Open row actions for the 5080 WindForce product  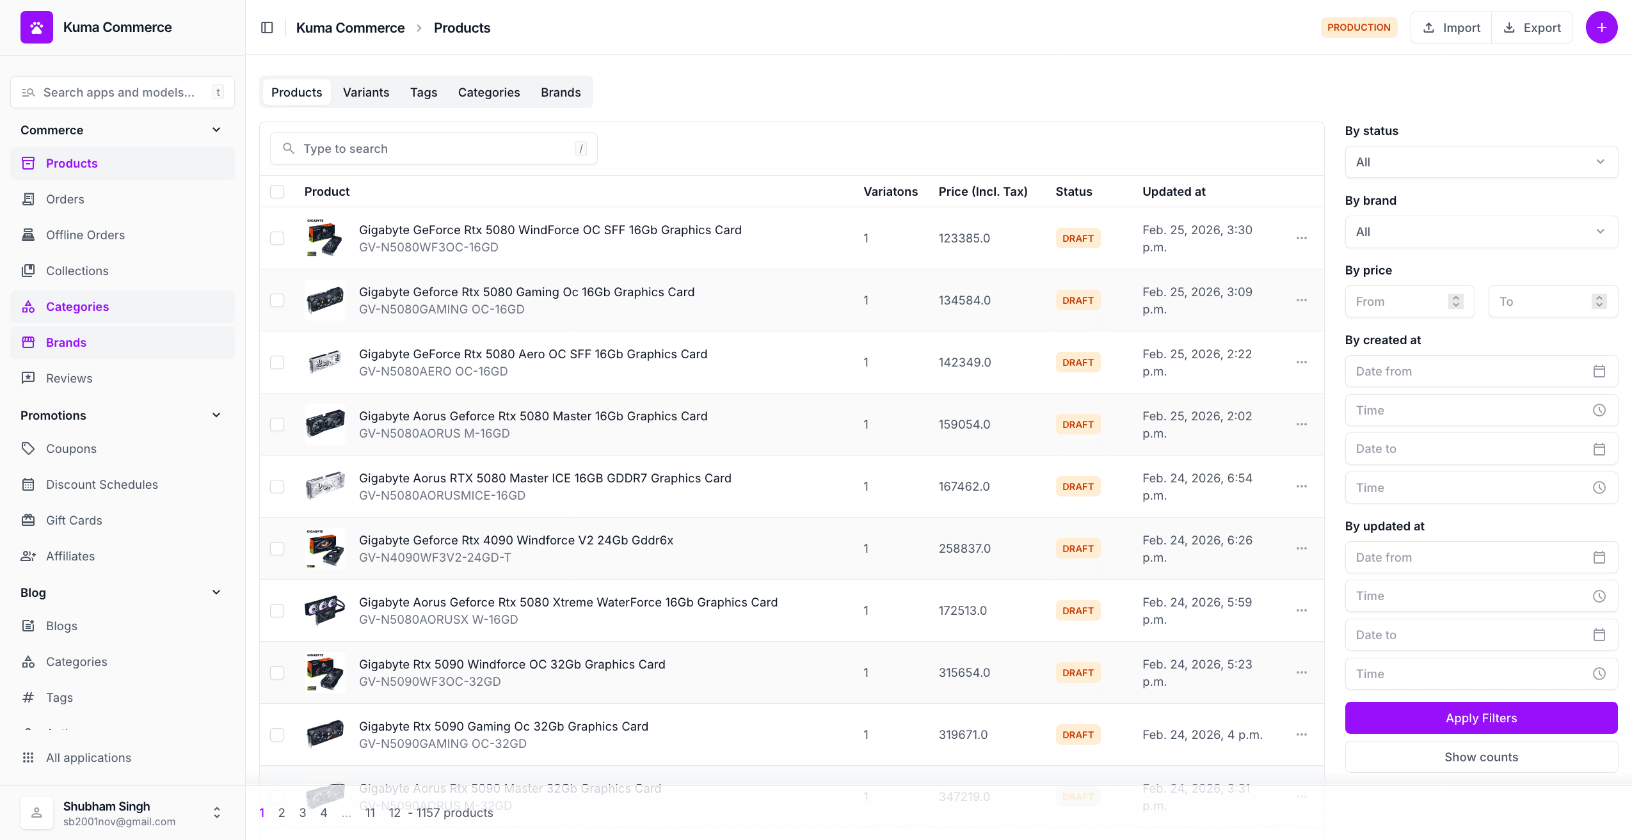point(1301,238)
